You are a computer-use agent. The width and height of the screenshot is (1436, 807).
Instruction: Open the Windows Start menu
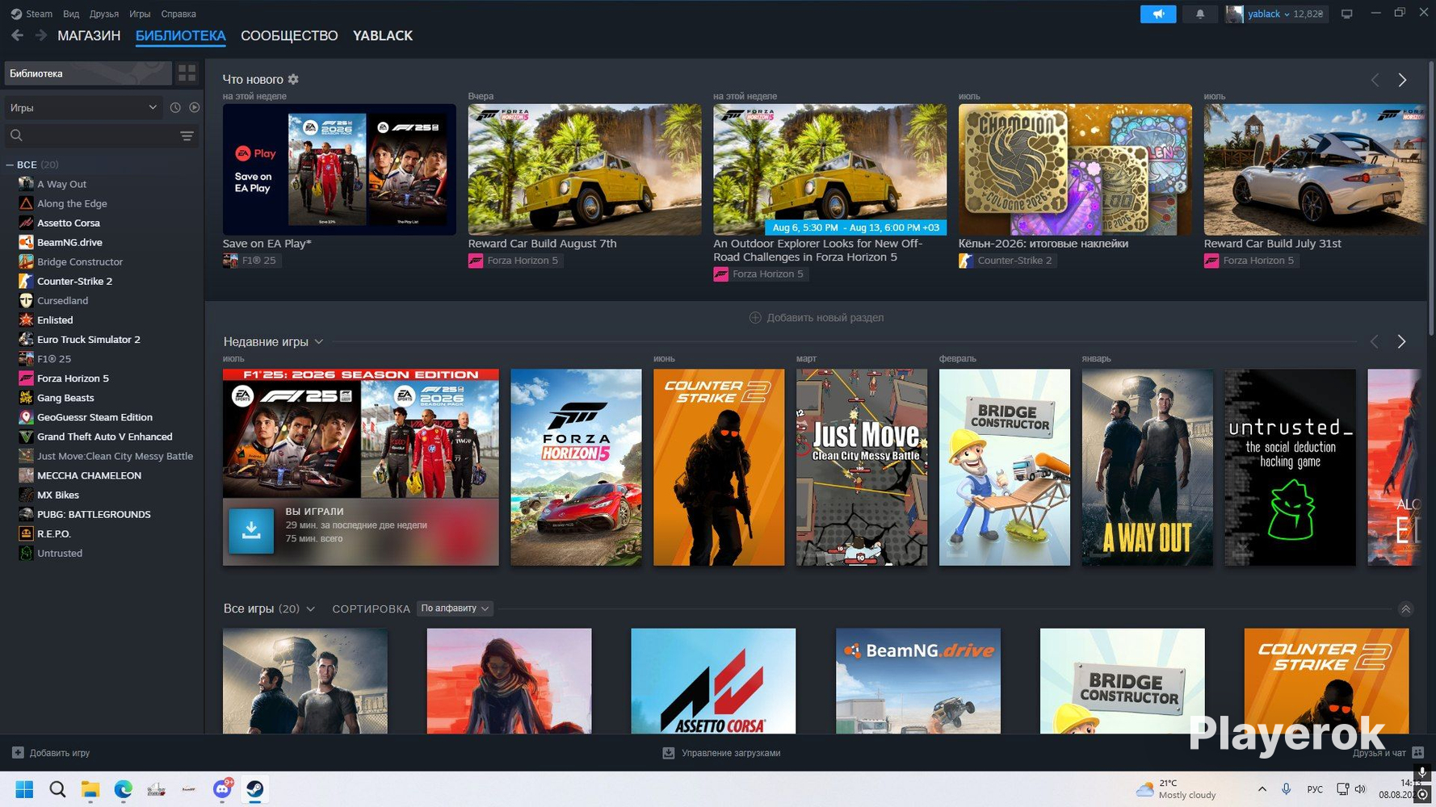24,789
